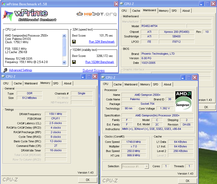
Task: Click the 1024M benchmark save floppy icon
Action: (x=74, y=62)
